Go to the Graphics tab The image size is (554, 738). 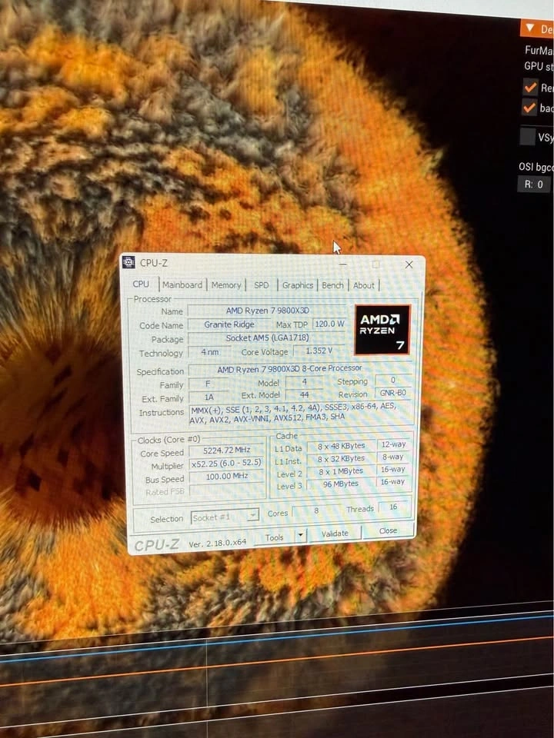point(297,285)
